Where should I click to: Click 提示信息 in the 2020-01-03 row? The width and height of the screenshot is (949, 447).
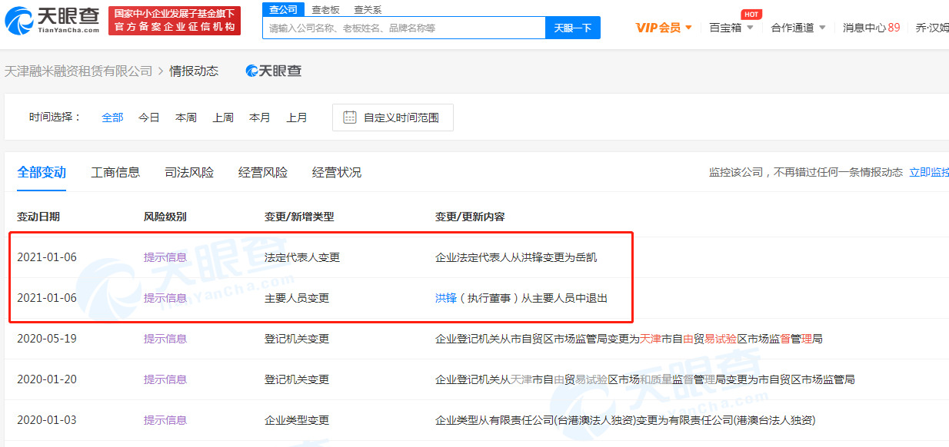pos(165,419)
